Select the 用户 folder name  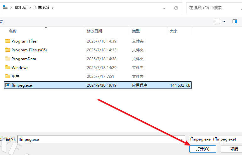point(15,76)
